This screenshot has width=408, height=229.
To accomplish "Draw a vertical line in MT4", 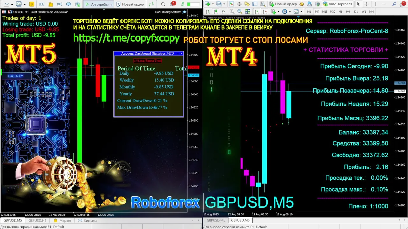I will point(375,4).
